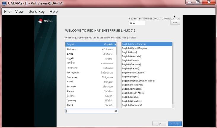Close the Virt Viewer window

click(x=209, y=2)
